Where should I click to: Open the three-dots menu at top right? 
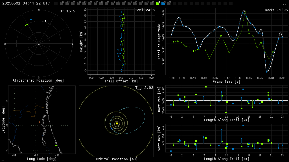coord(283,4)
